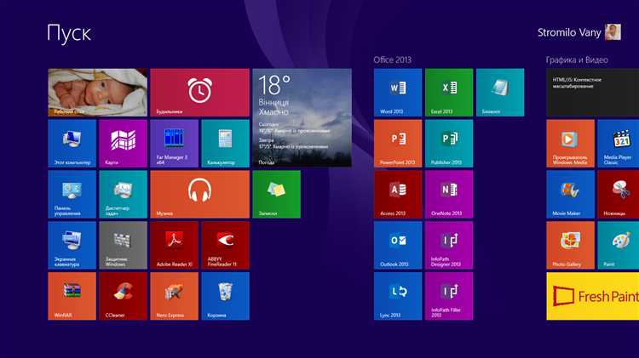This screenshot has width=639, height=358.
Task: Click the user account avatar picture
Action: [613, 32]
